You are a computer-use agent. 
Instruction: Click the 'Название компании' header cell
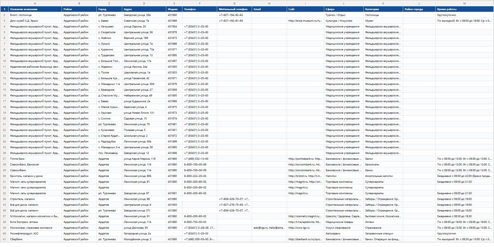tap(35, 9)
